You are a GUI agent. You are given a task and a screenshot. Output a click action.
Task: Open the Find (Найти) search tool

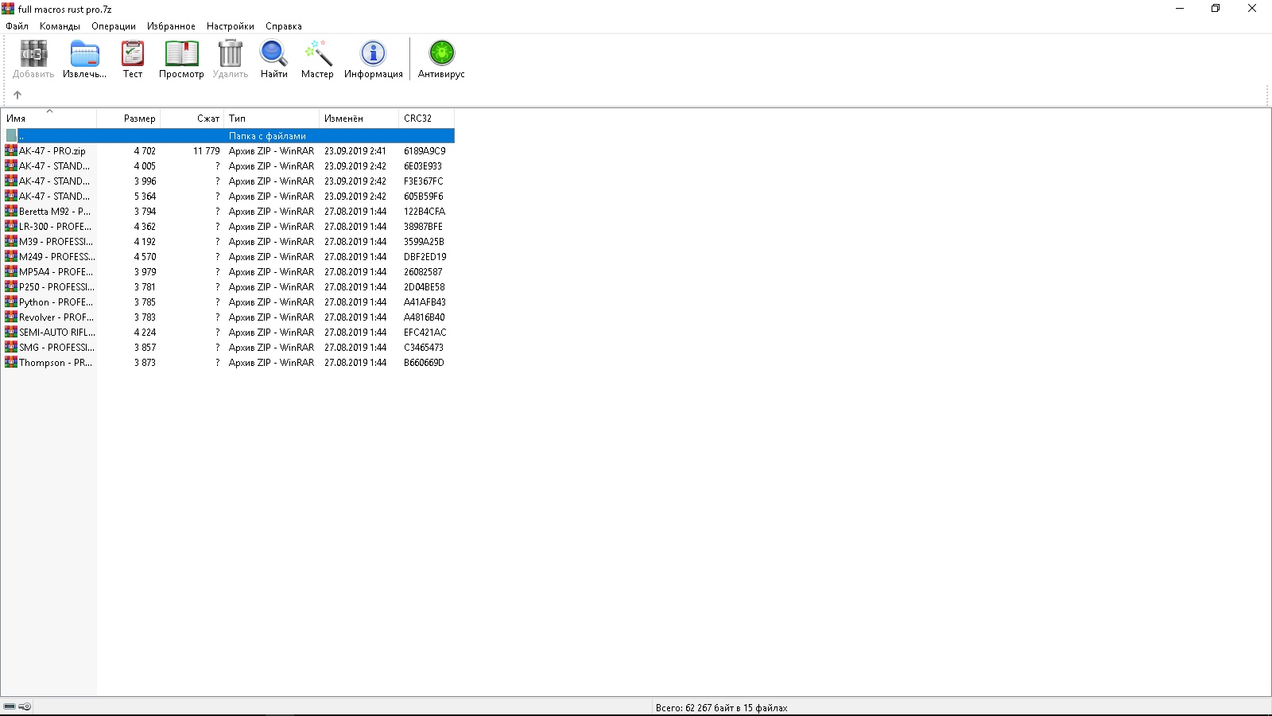[274, 60]
